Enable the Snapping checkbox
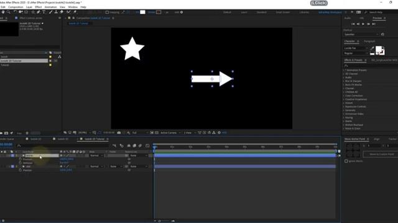398x223 pixels. coord(107,12)
